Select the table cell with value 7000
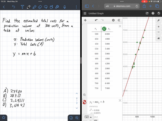 [x=107, y=88]
